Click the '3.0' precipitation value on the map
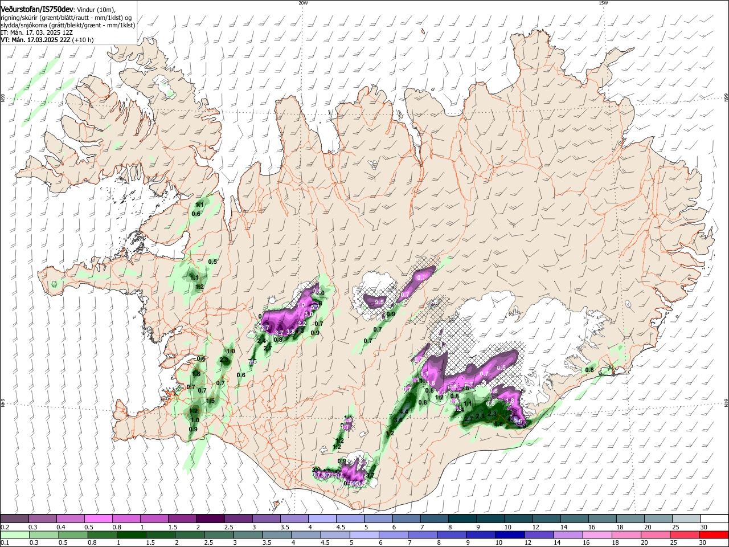The width and height of the screenshot is (729, 547). click(309, 314)
